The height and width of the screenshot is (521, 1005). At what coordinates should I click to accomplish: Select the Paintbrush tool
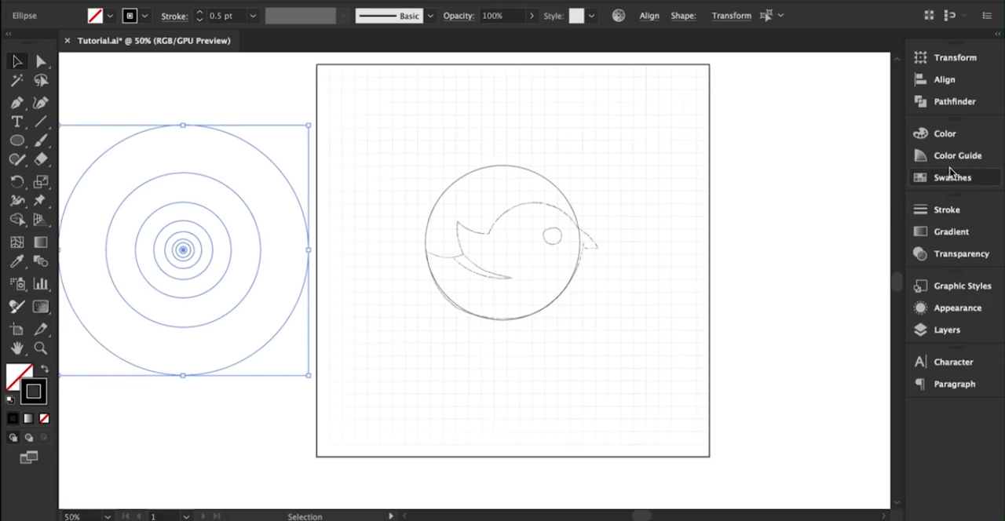[x=41, y=140]
